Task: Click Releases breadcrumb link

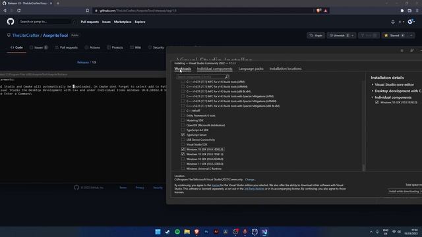Action: pyautogui.click(x=83, y=63)
